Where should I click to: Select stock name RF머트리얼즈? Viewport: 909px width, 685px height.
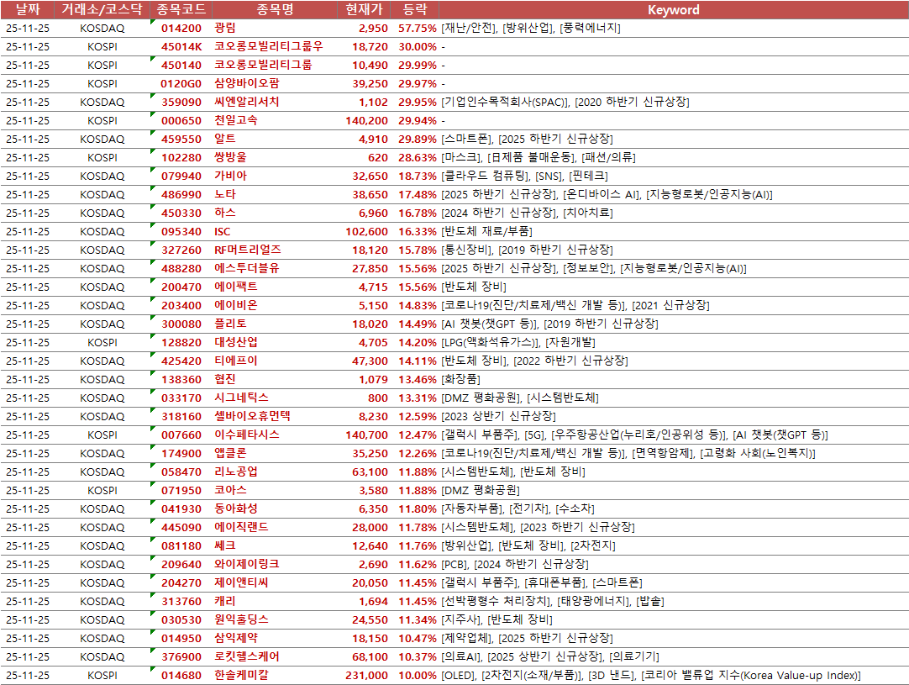click(248, 250)
